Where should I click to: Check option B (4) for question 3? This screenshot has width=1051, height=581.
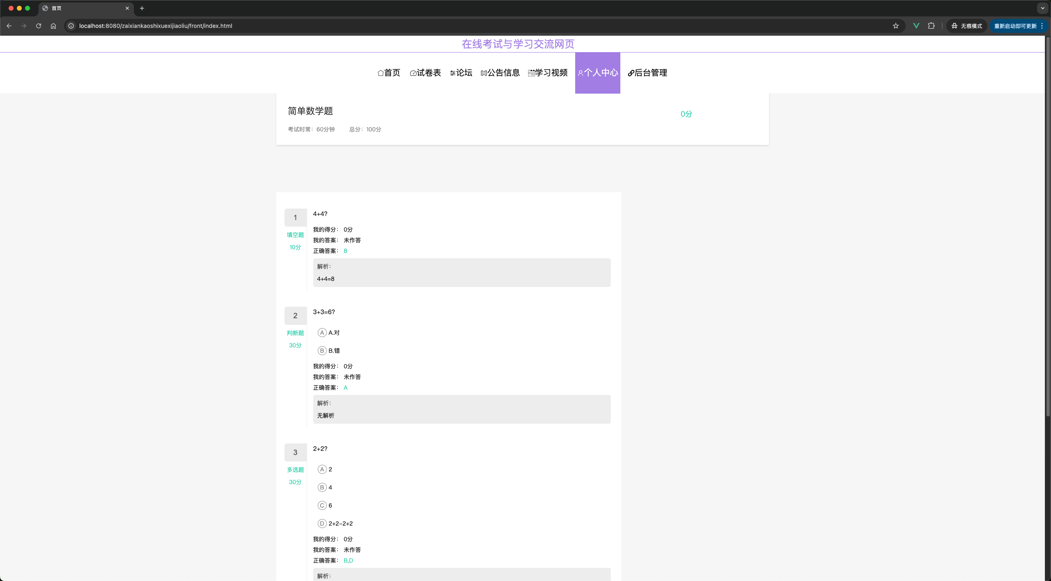point(325,487)
